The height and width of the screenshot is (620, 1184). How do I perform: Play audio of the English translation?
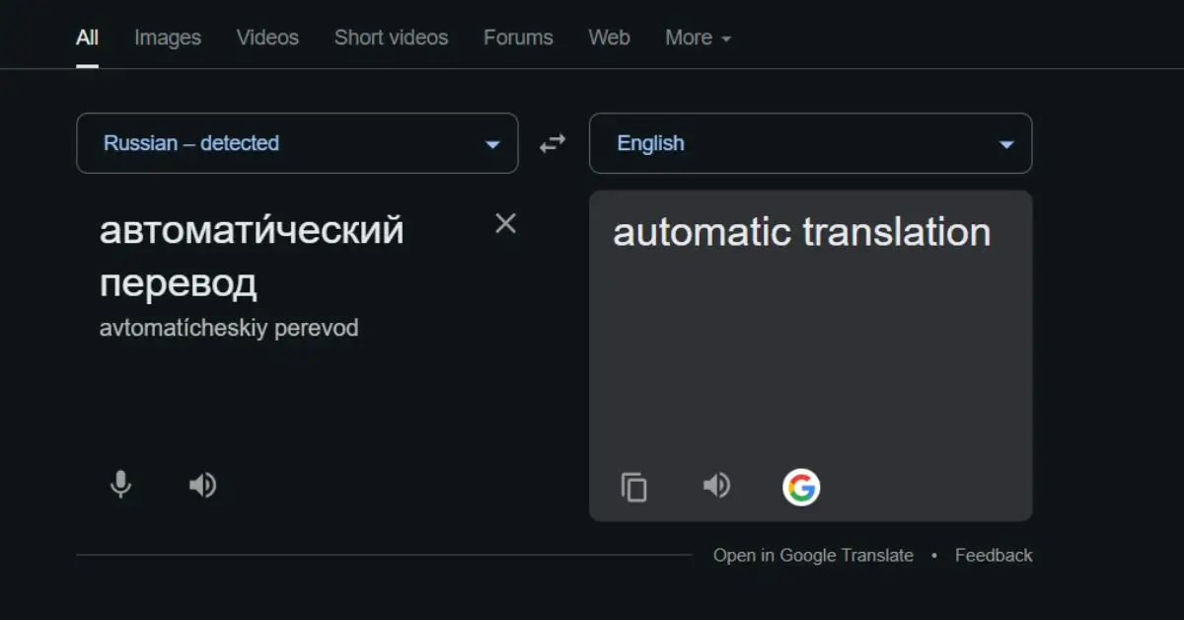tap(717, 485)
